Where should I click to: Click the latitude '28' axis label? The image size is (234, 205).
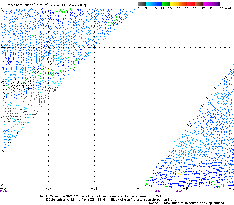coord(3,46)
